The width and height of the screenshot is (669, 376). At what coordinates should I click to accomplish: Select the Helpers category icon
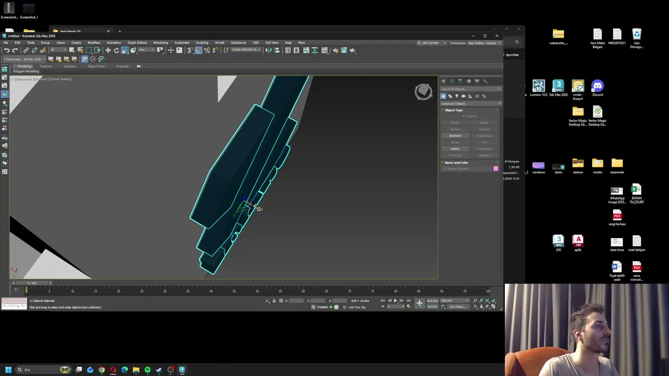pyautogui.click(x=470, y=96)
